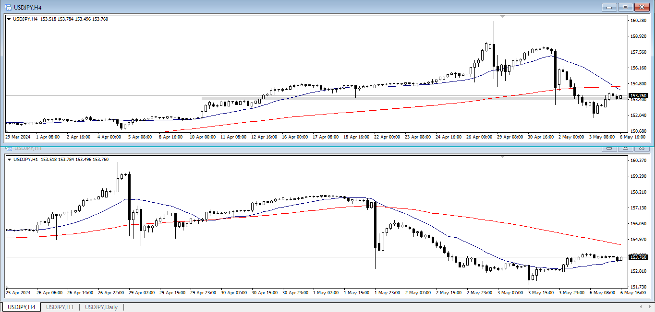Expand the USDJPY,H4 chart header arrow
This screenshot has width=655, height=312.
pyautogui.click(x=9, y=19)
